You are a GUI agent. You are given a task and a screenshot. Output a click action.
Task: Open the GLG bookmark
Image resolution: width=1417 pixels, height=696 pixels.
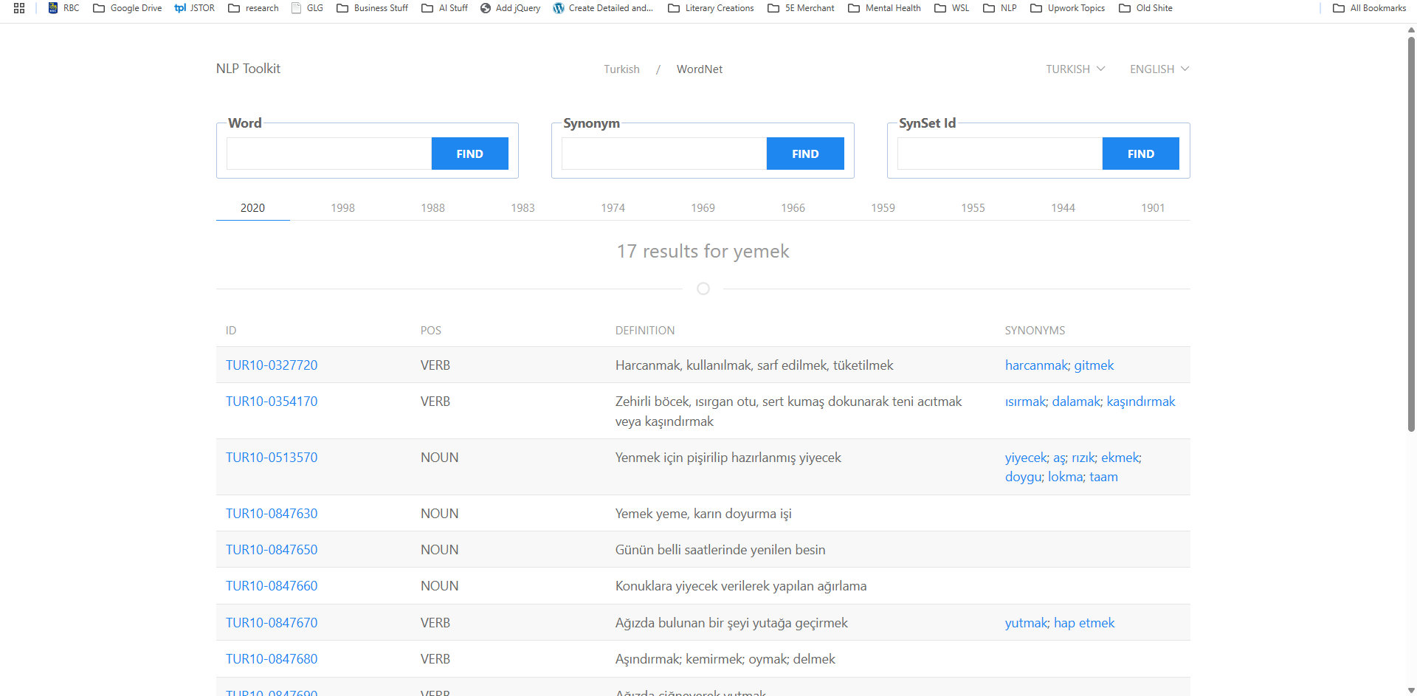coord(307,8)
